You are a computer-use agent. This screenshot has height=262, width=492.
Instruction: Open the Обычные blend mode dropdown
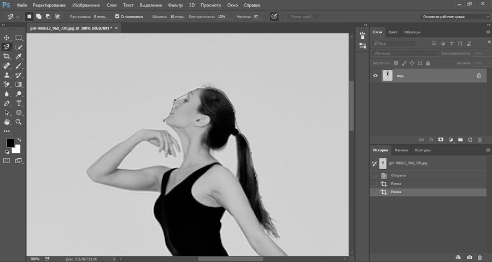tap(406, 53)
